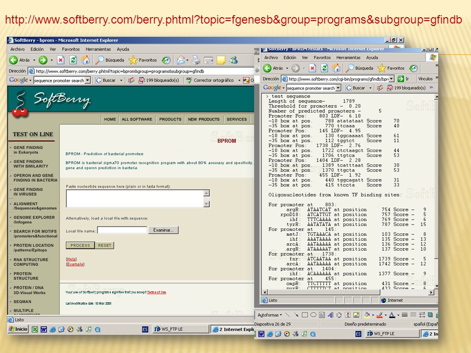The width and height of the screenshot is (471, 353).
Task: Click the address bar in the bprom window
Action: coord(141,71)
